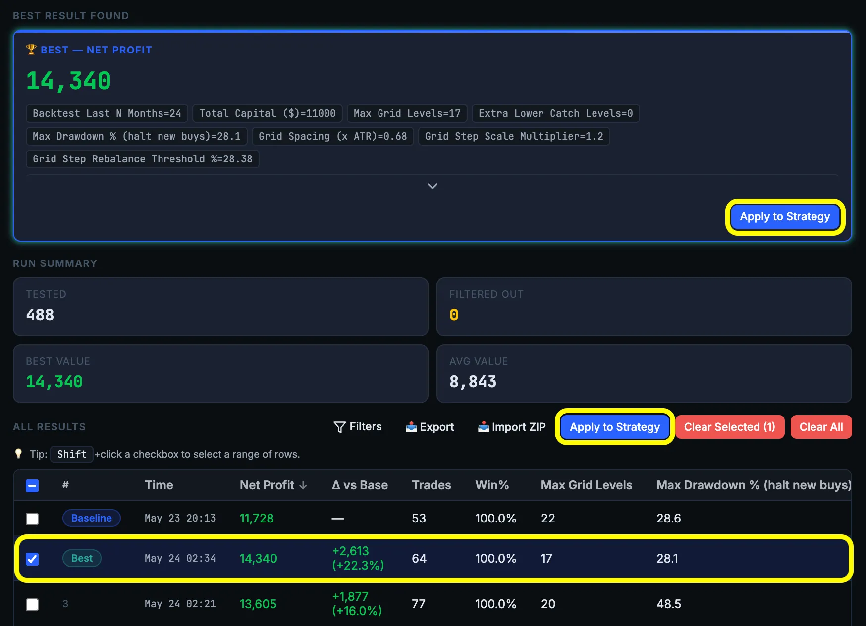Click the Baseline badge
This screenshot has height=626, width=866.
coord(92,518)
